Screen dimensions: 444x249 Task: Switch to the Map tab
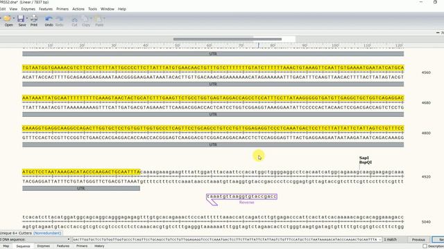click(6, 246)
